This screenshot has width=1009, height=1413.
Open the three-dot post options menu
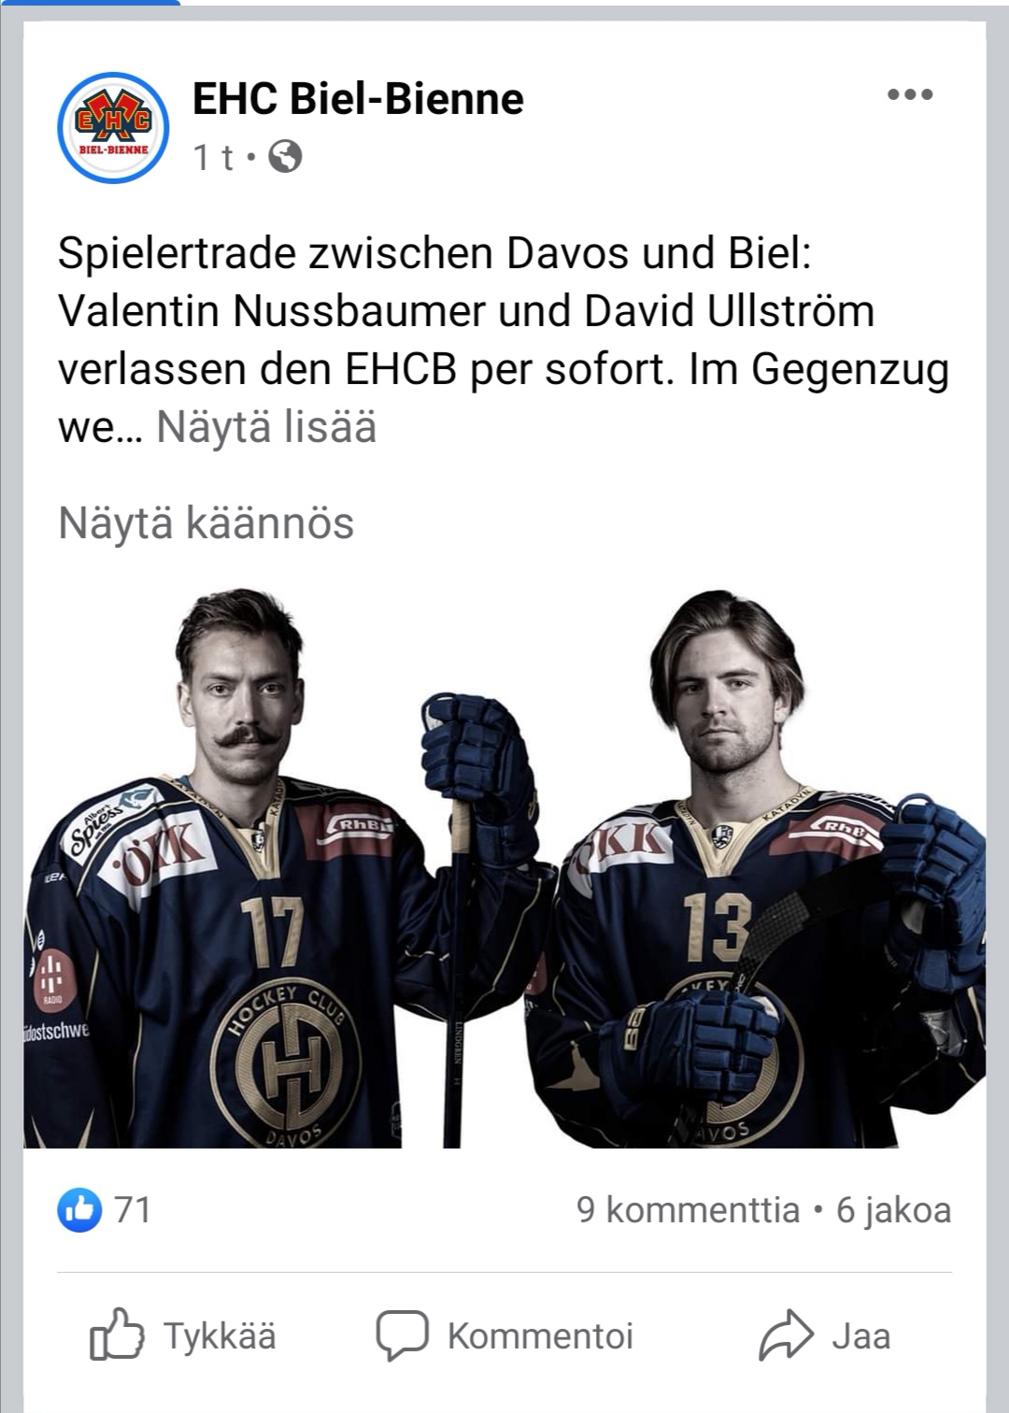point(910,94)
